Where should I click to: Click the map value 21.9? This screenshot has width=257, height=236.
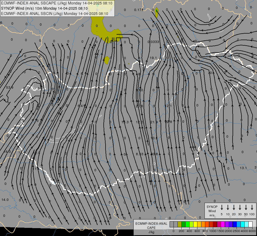[154, 122]
